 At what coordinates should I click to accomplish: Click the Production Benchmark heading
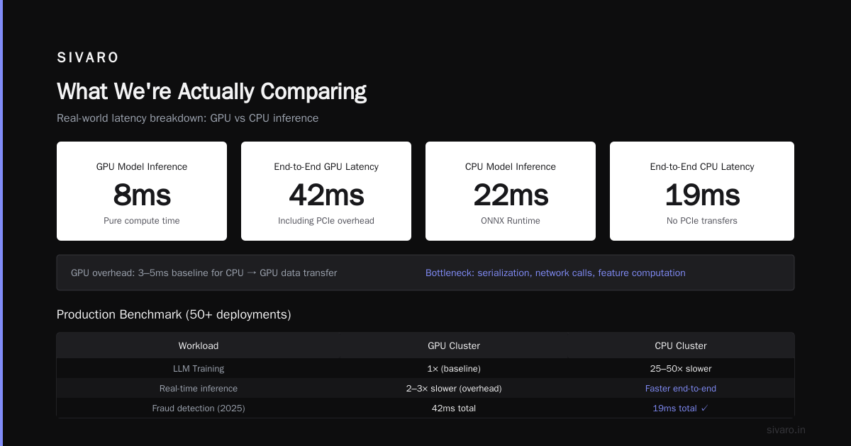174,314
